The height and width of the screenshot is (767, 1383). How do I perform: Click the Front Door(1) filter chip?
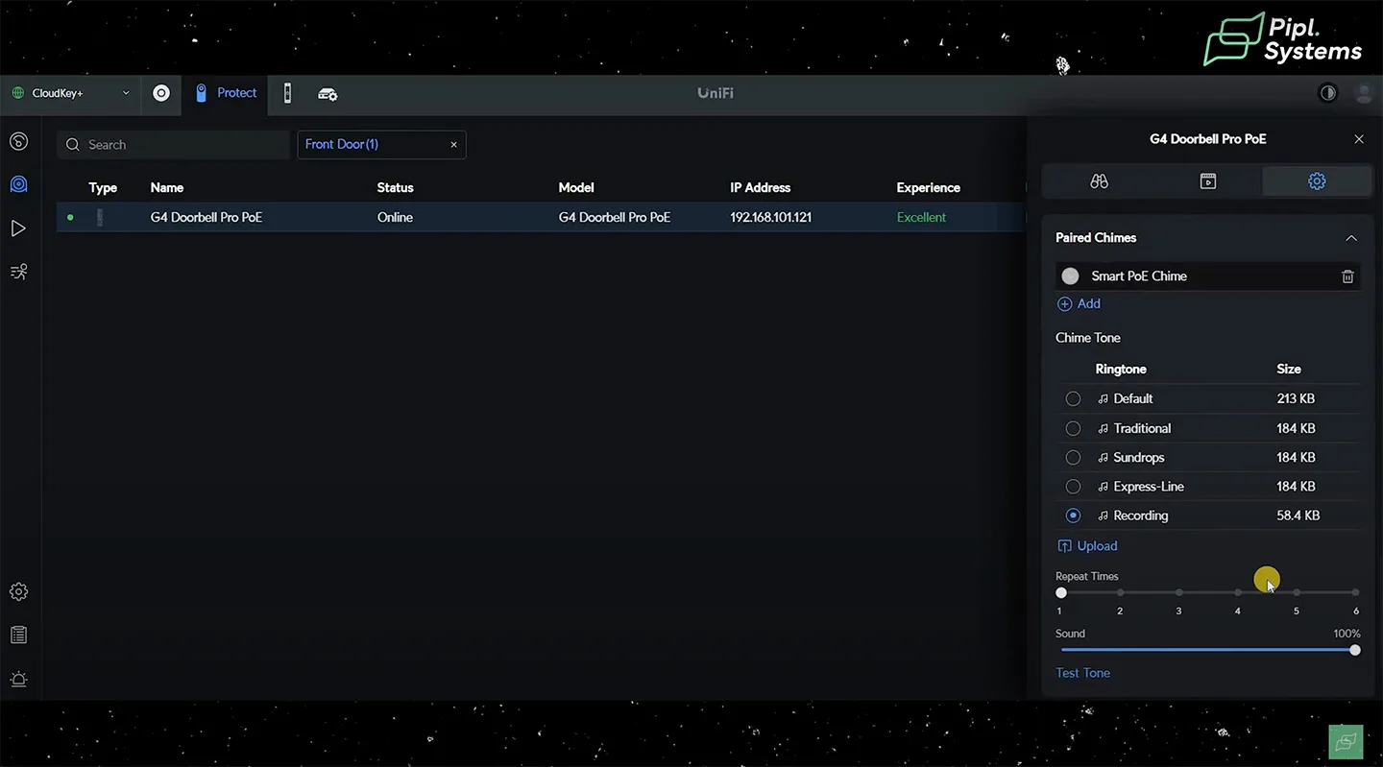click(381, 145)
